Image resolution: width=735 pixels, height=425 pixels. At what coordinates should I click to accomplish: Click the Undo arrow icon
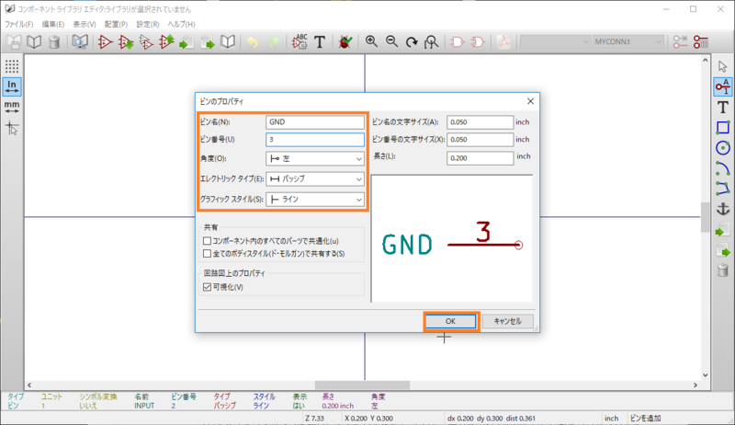pyautogui.click(x=253, y=41)
